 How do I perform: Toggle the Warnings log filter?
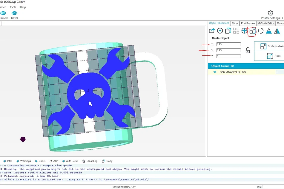pos(18,161)
